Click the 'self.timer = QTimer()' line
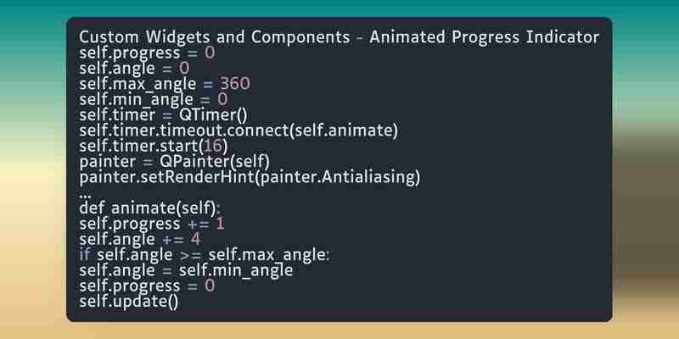Screen dimensions: 679x339 click(x=163, y=115)
